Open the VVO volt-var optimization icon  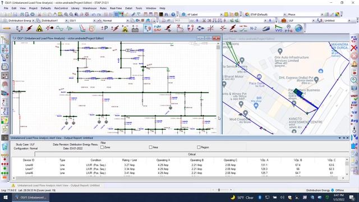click(278, 29)
